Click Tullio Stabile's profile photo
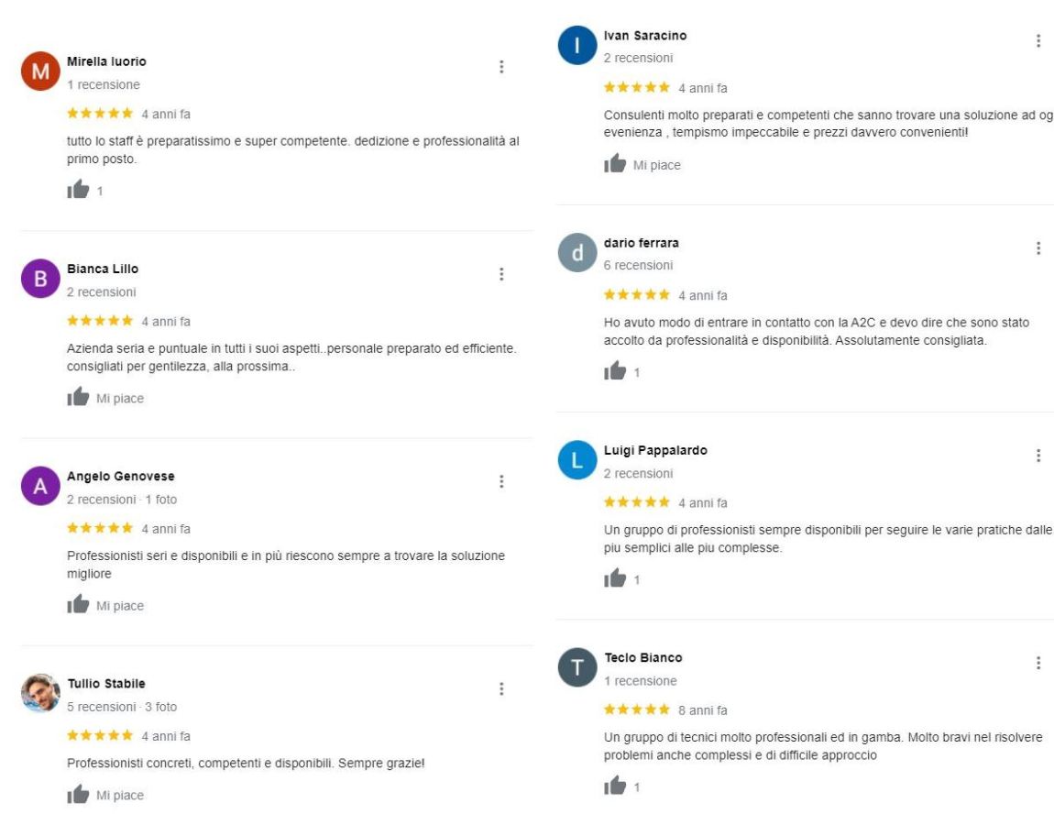The height and width of the screenshot is (825, 1054). pyautogui.click(x=38, y=695)
